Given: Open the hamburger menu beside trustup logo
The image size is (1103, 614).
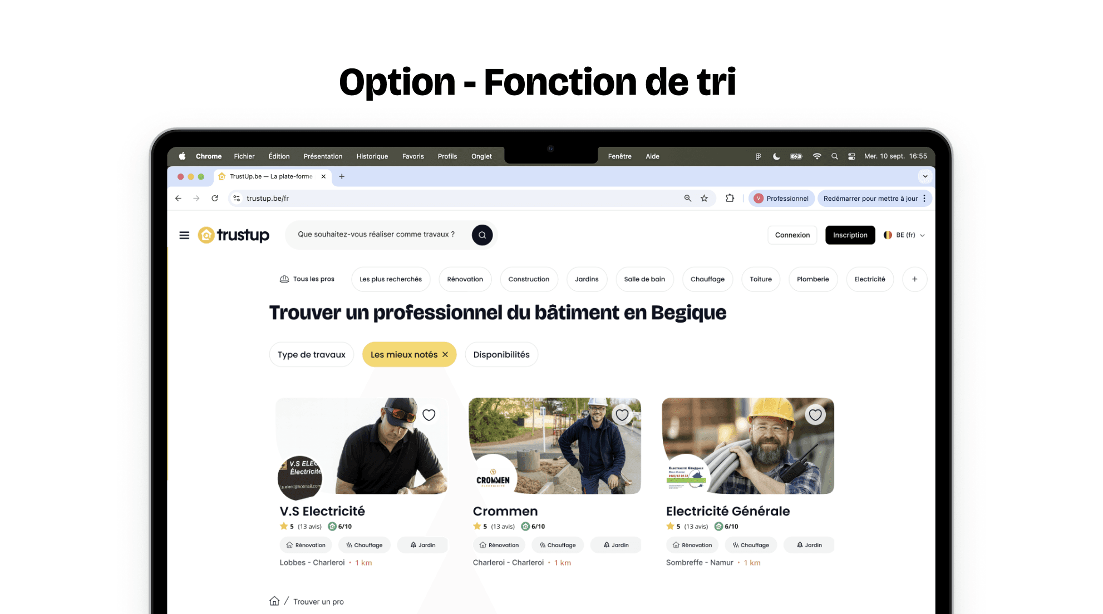Looking at the screenshot, I should tap(184, 235).
